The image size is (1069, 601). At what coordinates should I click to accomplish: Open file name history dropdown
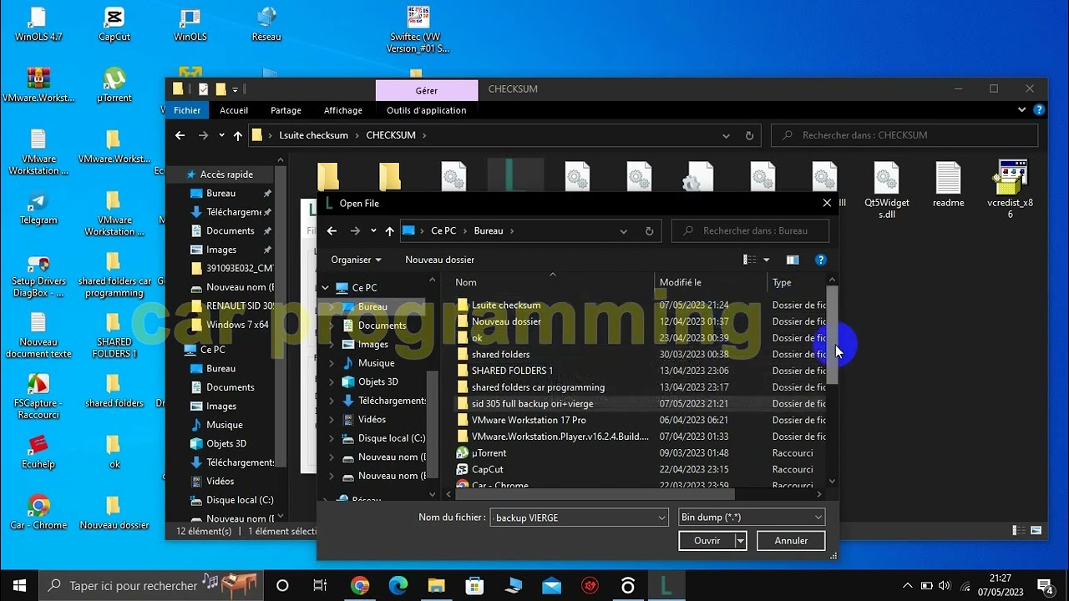tap(662, 518)
